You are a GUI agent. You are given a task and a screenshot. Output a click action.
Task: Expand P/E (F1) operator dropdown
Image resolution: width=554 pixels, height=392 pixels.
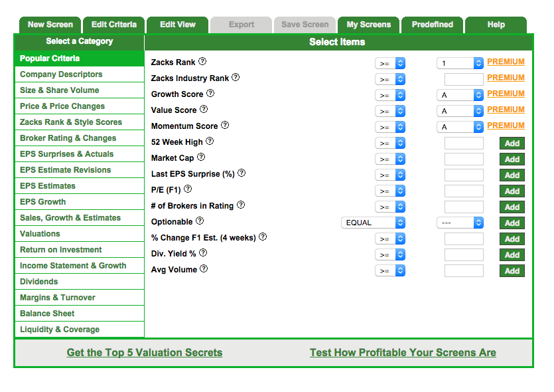(x=390, y=191)
